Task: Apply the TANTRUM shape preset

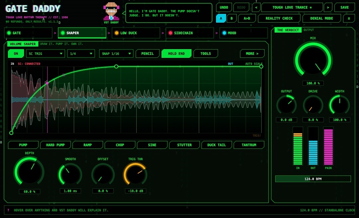Action: coord(249,145)
